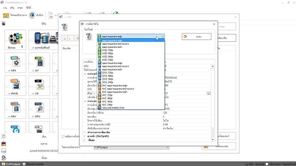Open the film reel video joiner tile
The height and width of the screenshot is (166, 296).
coord(15,40)
